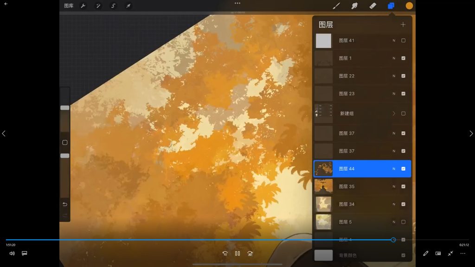Screen dimensions: 475x267
Task: Select the 图层 34 layer row
Action: pos(357,204)
